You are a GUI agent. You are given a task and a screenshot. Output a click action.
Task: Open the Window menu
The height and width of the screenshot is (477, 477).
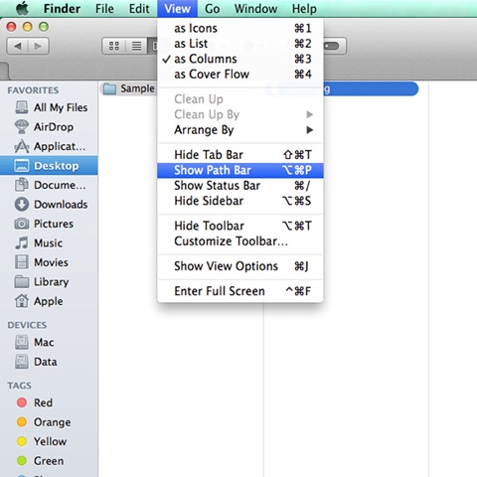[255, 8]
